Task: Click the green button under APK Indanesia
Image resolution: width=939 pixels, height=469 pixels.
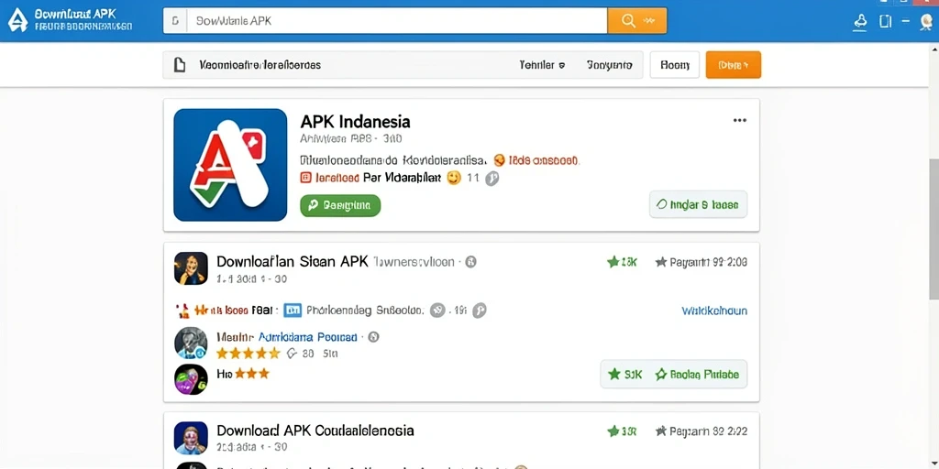Action: 340,205
